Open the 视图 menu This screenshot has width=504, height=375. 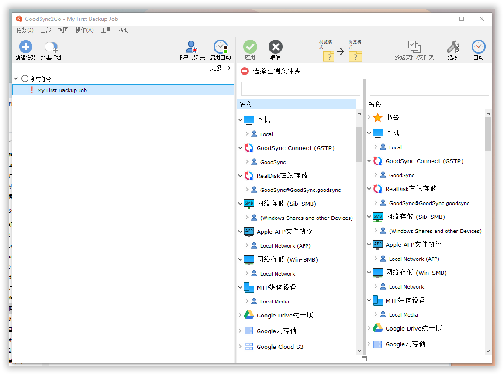point(63,30)
